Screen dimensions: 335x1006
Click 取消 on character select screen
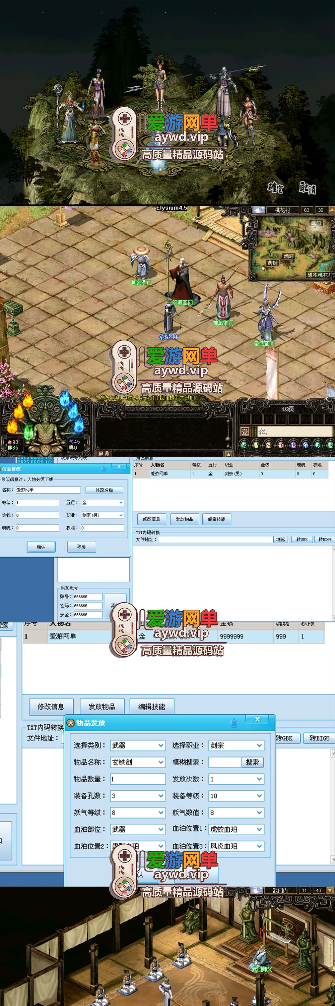pyautogui.click(x=308, y=188)
